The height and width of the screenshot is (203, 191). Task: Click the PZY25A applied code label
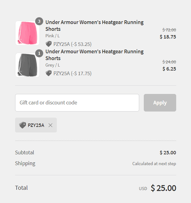pos(36,125)
